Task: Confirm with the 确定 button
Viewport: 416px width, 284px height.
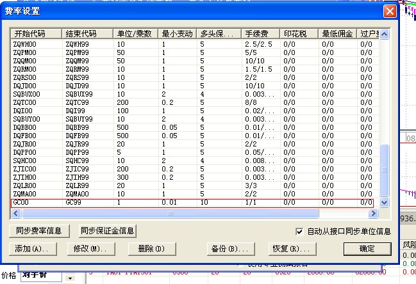Action: [x=367, y=248]
